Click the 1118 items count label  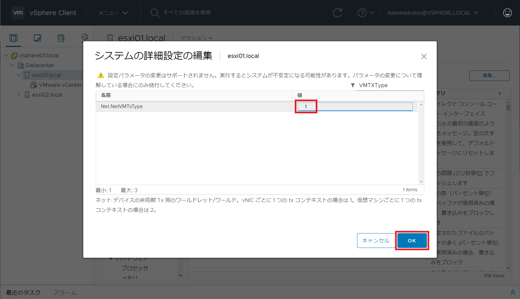494,276
